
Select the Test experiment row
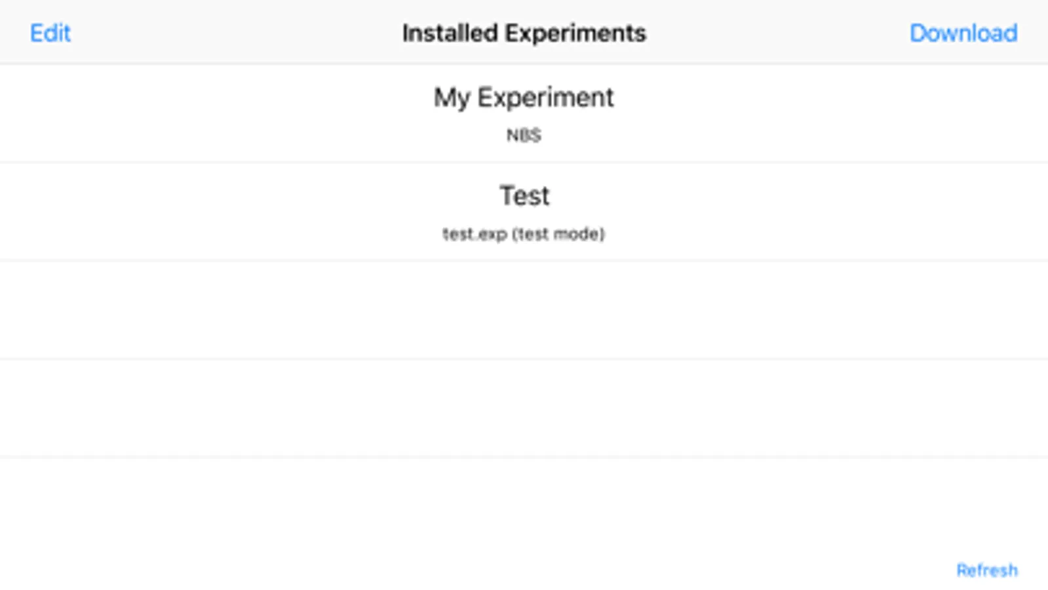[x=524, y=211]
